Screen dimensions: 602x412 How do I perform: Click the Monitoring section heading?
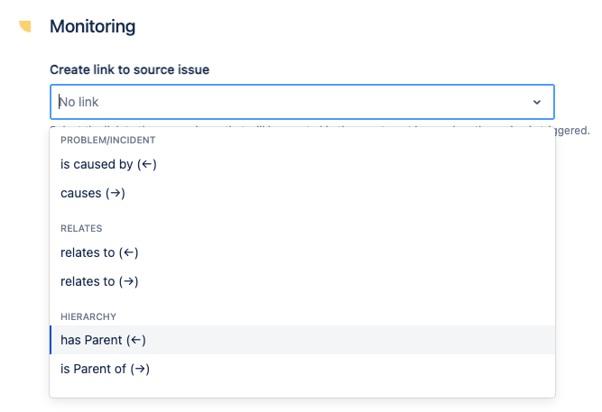[92, 26]
